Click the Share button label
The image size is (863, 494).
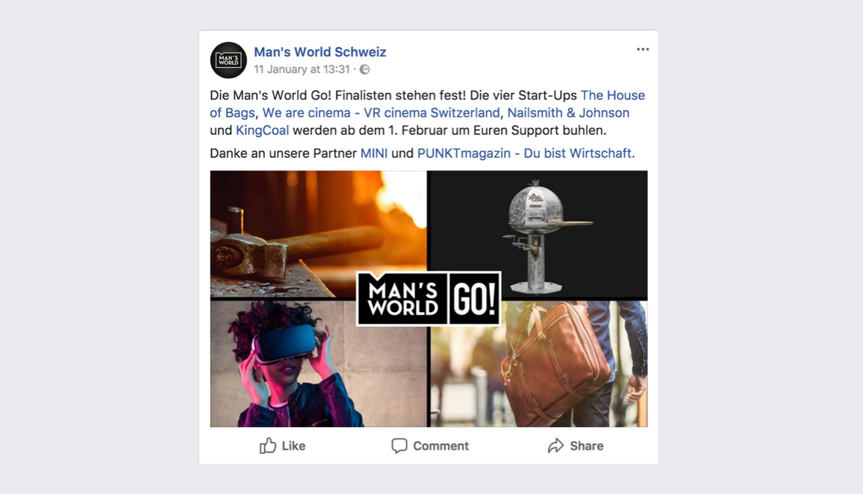[587, 446]
